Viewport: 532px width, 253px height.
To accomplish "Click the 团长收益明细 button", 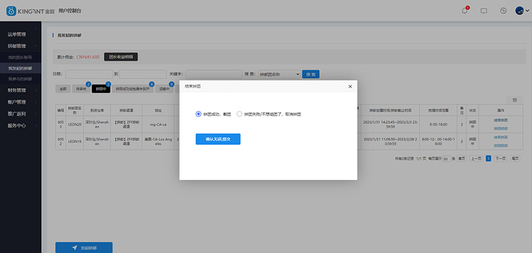I will 122,57.
